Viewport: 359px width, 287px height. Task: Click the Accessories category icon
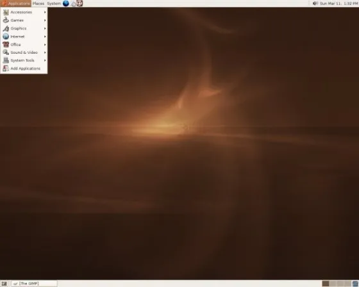pos(6,12)
